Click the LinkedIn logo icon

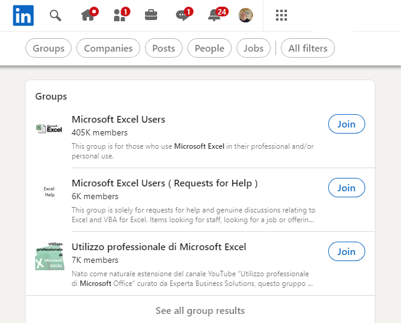[23, 15]
